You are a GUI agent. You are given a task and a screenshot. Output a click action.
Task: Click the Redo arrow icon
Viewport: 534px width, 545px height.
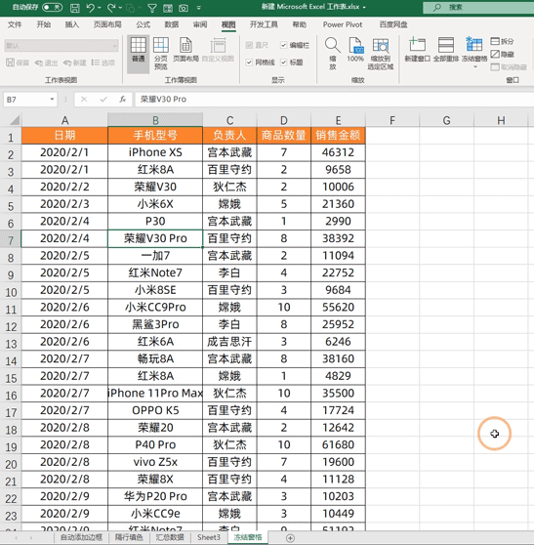[x=111, y=7]
